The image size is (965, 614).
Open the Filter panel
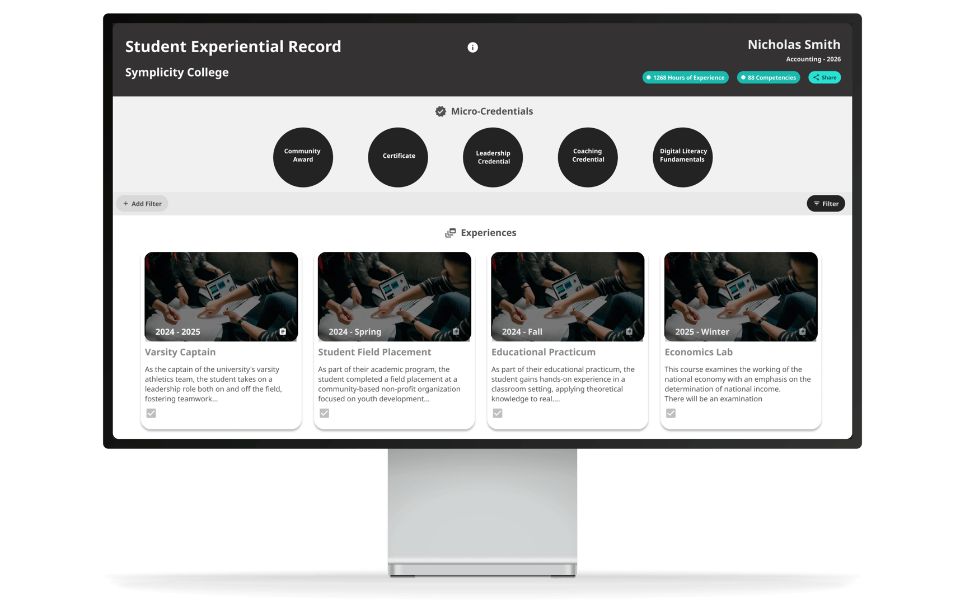[826, 203]
